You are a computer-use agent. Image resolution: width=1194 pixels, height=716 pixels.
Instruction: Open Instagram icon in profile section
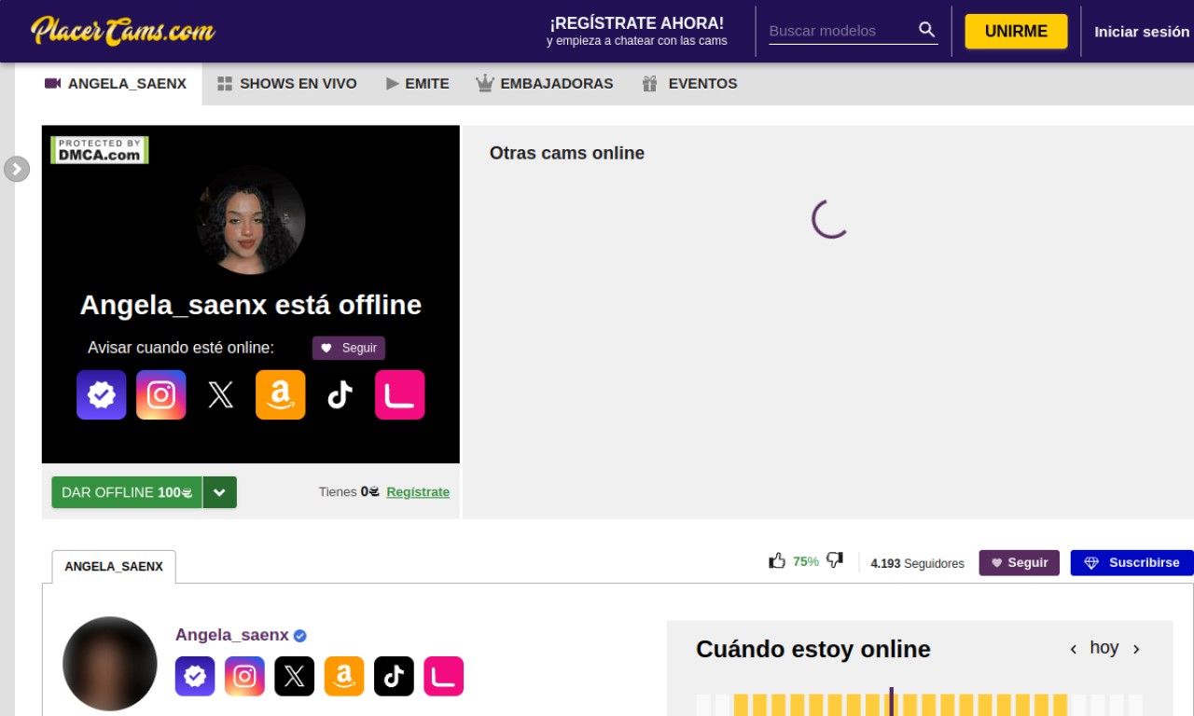(x=244, y=677)
